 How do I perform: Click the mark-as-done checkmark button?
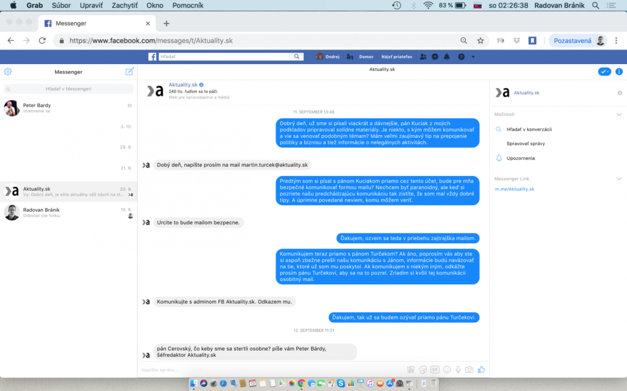604,72
